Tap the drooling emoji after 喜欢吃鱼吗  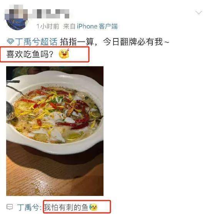click(64, 54)
